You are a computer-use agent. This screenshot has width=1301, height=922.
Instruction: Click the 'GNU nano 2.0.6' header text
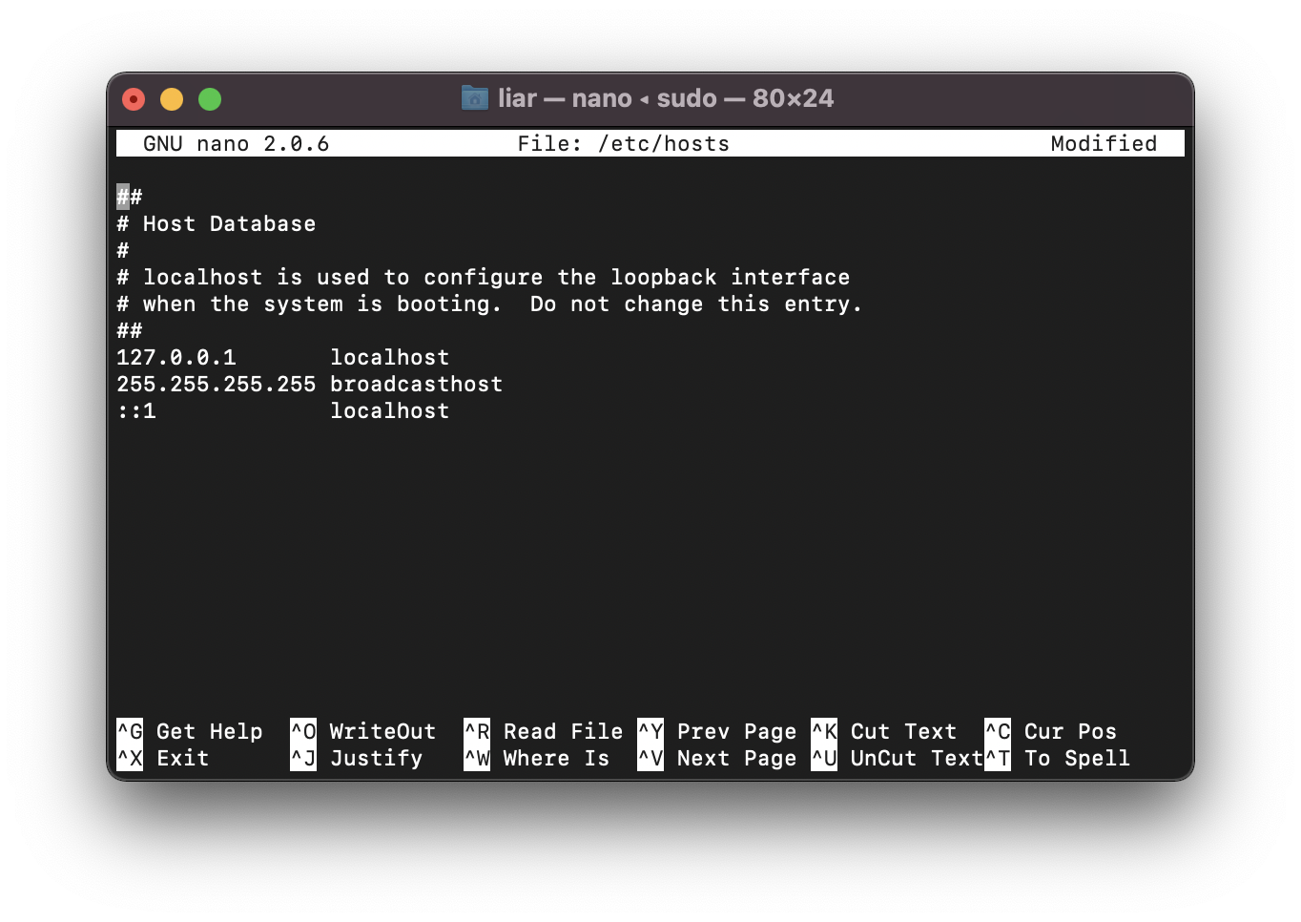coord(236,143)
